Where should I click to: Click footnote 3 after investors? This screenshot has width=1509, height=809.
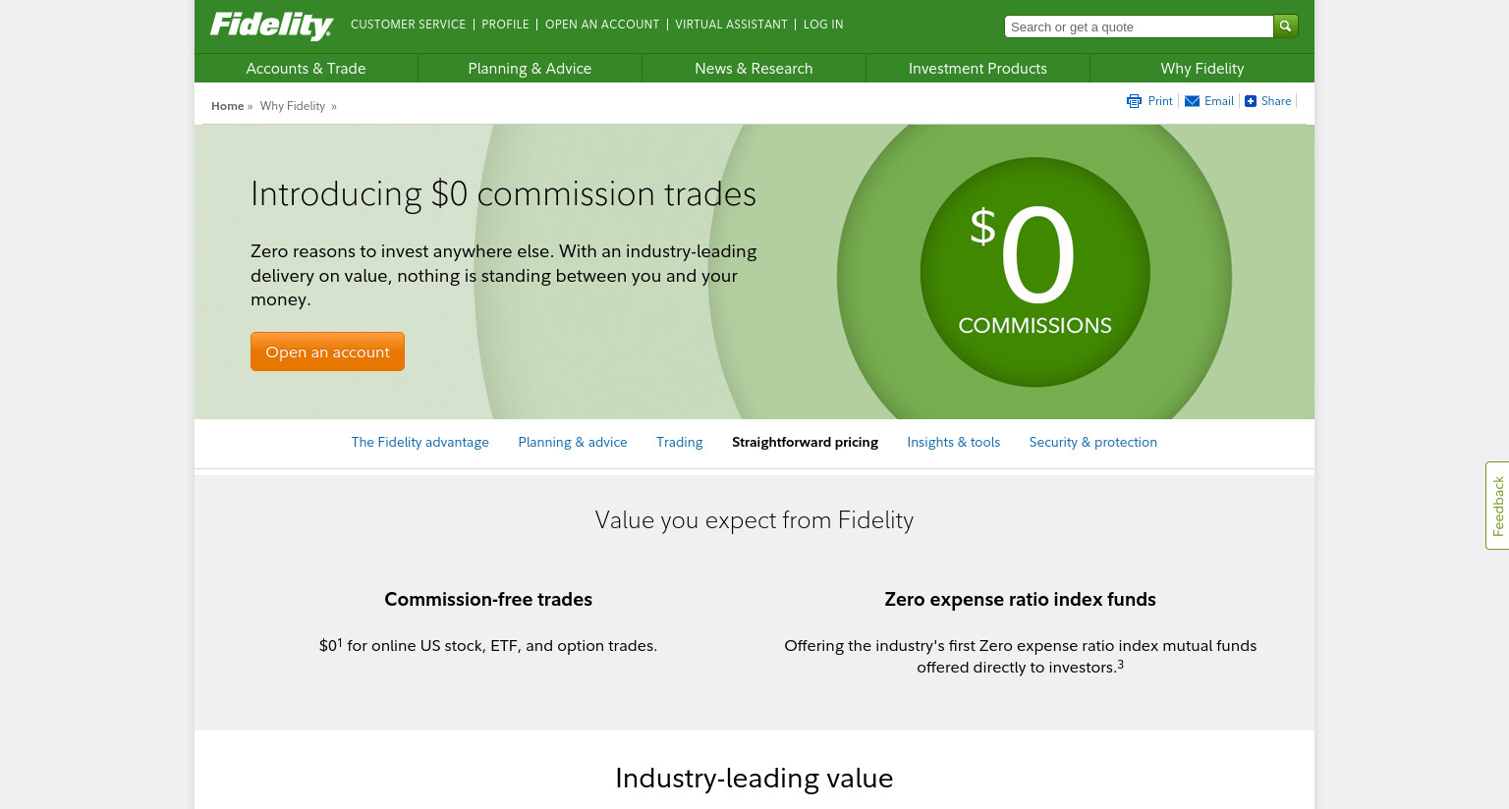(1120, 665)
